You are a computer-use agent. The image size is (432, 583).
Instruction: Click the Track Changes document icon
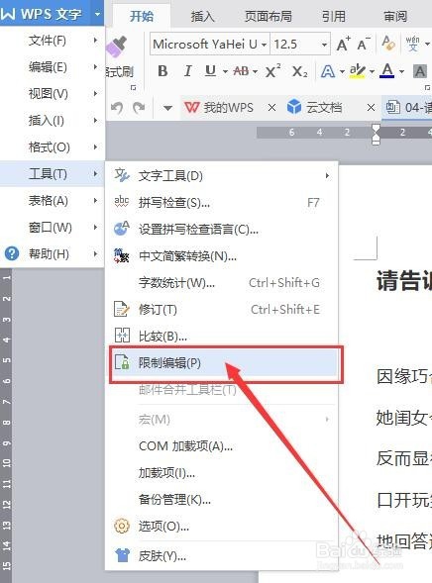[x=121, y=309]
